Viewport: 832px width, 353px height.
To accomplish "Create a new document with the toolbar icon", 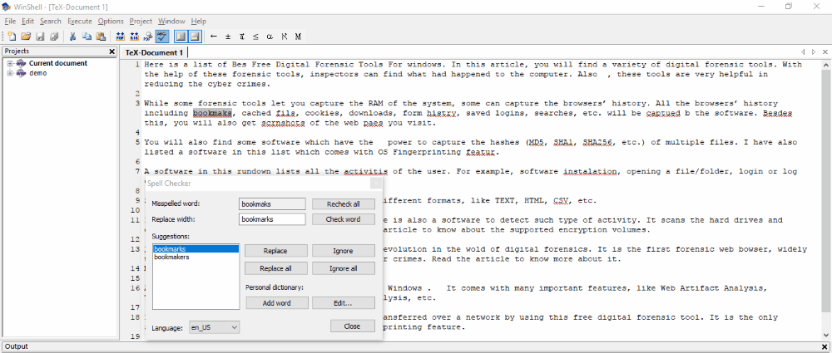I will point(12,37).
